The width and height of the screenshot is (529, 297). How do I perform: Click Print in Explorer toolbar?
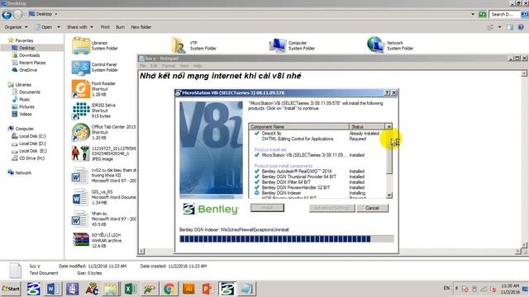click(x=105, y=27)
